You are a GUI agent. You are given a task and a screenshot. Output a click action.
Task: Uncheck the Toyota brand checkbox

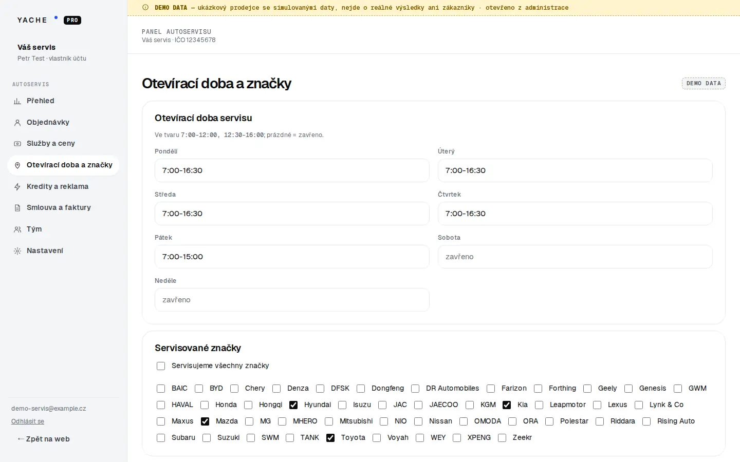(330, 438)
